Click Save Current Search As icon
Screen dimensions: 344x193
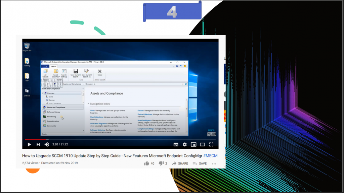[87, 73]
